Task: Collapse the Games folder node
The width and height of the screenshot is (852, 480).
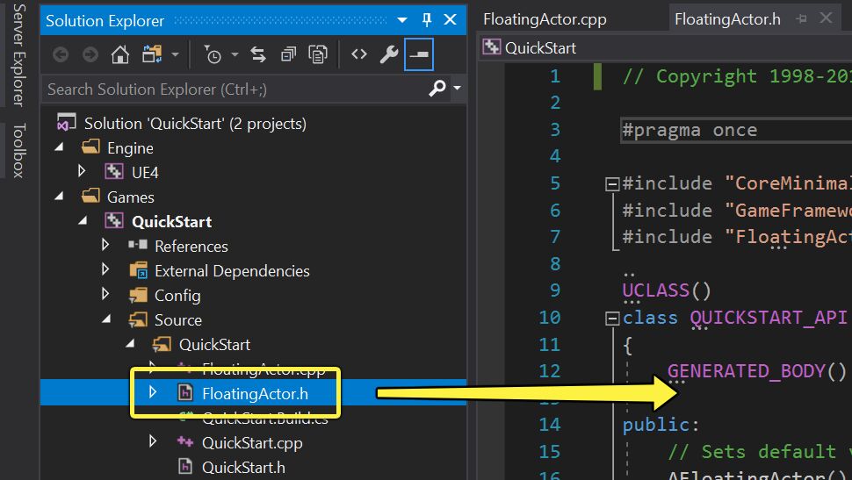Action: tap(59, 197)
